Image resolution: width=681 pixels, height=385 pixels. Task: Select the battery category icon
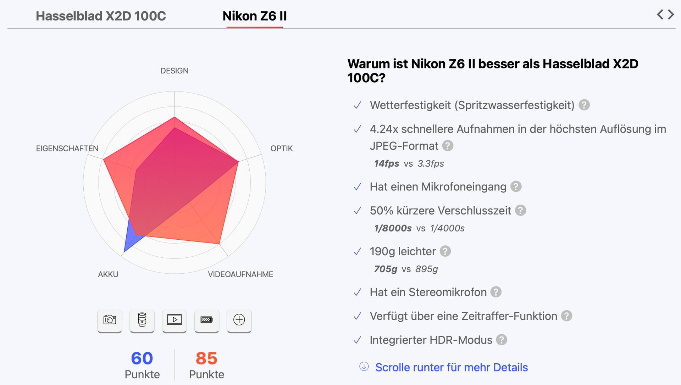[207, 320]
